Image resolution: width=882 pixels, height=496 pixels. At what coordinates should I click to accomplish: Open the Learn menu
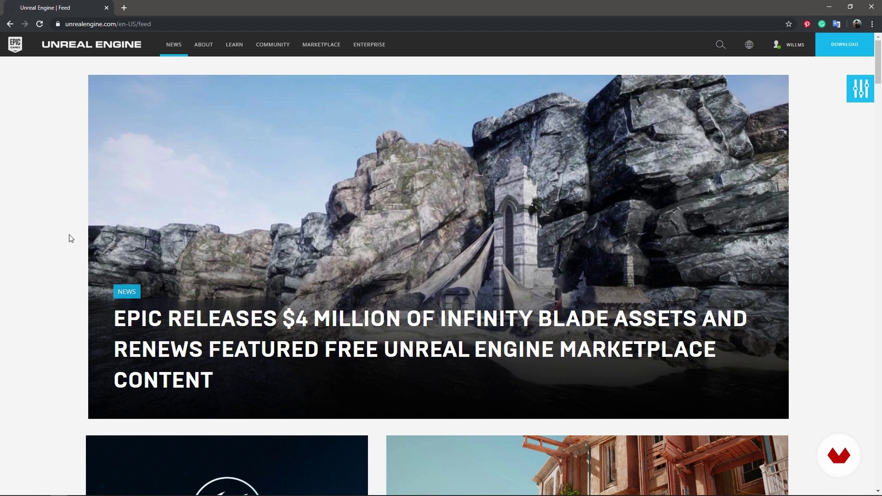(234, 45)
